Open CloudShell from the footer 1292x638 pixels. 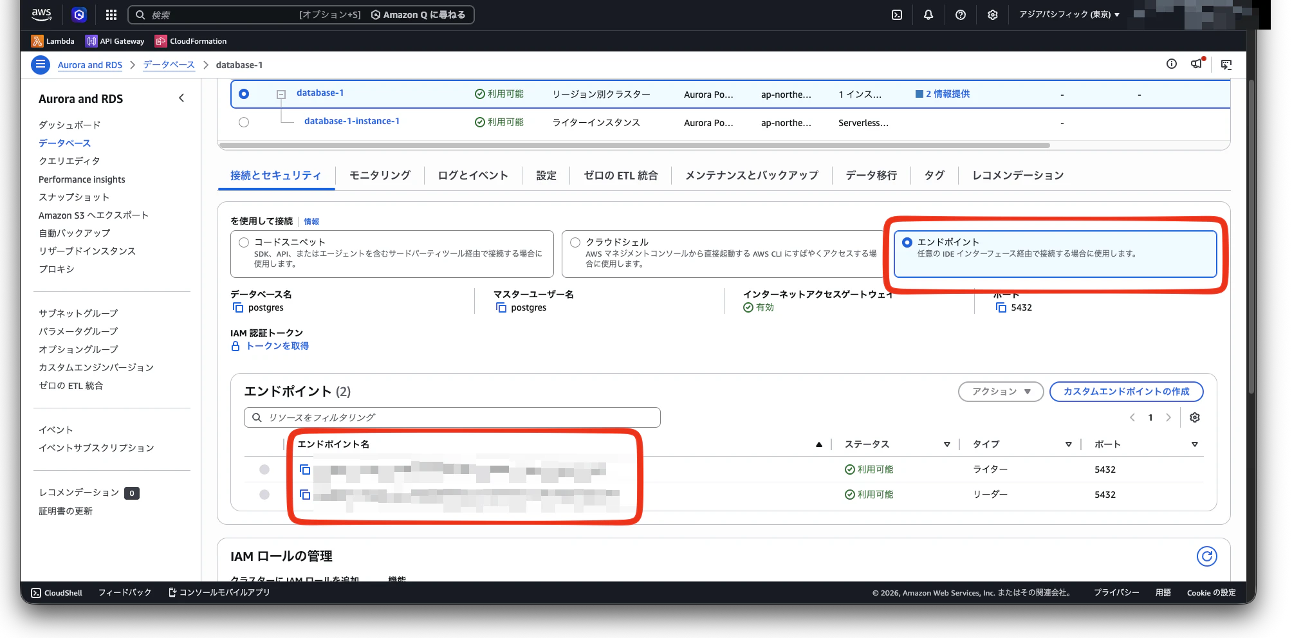(57, 593)
